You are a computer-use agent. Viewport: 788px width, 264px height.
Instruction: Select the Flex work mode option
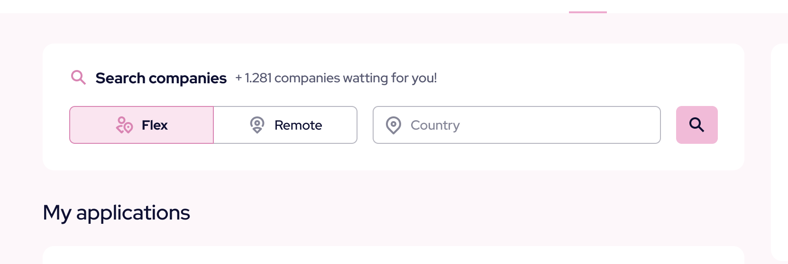coord(142,125)
